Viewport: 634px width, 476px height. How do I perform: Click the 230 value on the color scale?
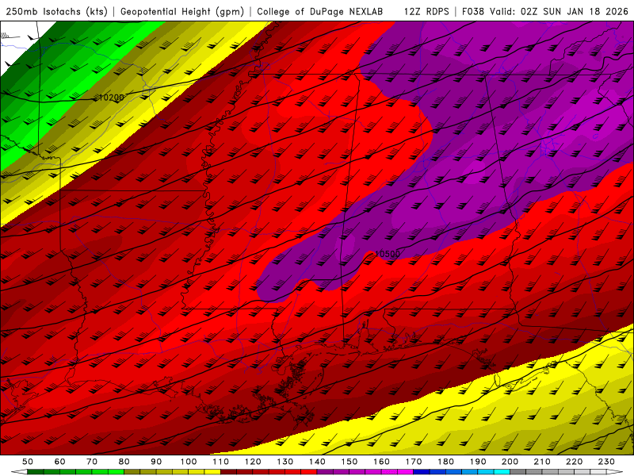click(x=606, y=462)
